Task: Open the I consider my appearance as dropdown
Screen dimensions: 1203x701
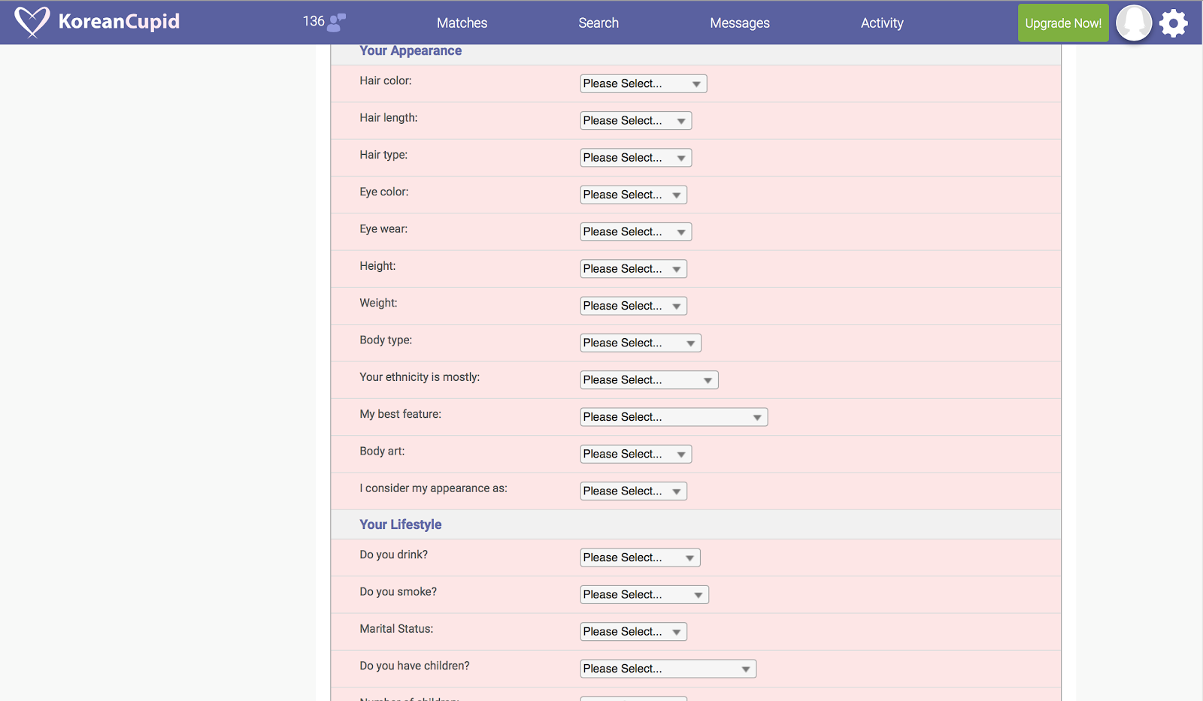Action: [634, 491]
